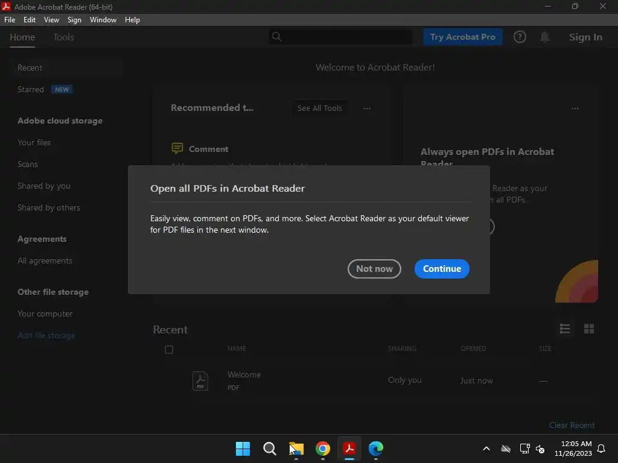Screen dimensions: 618x463
Task: Open Your files under cloud storage
Action: pos(34,142)
